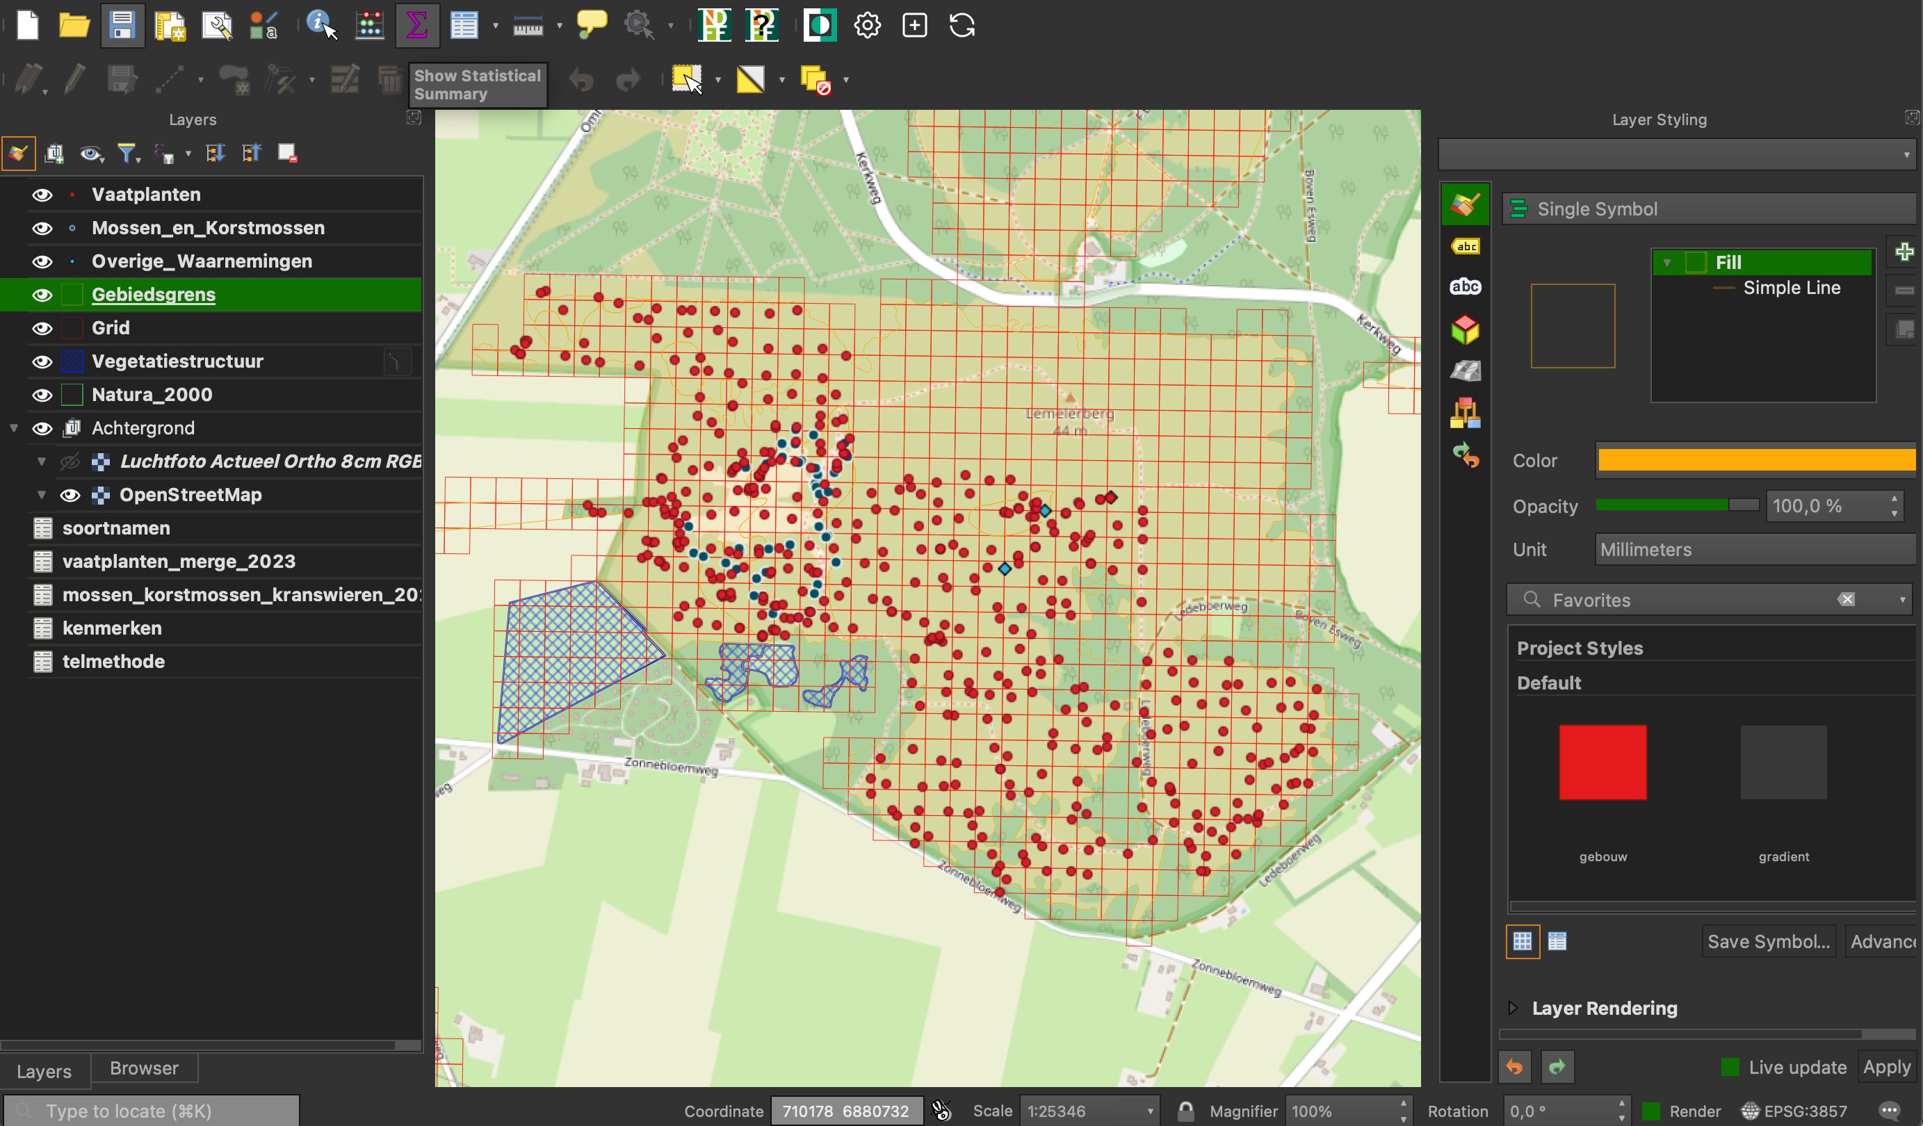Click the Coordinate input field
The height and width of the screenshot is (1126, 1923).
(x=846, y=1111)
